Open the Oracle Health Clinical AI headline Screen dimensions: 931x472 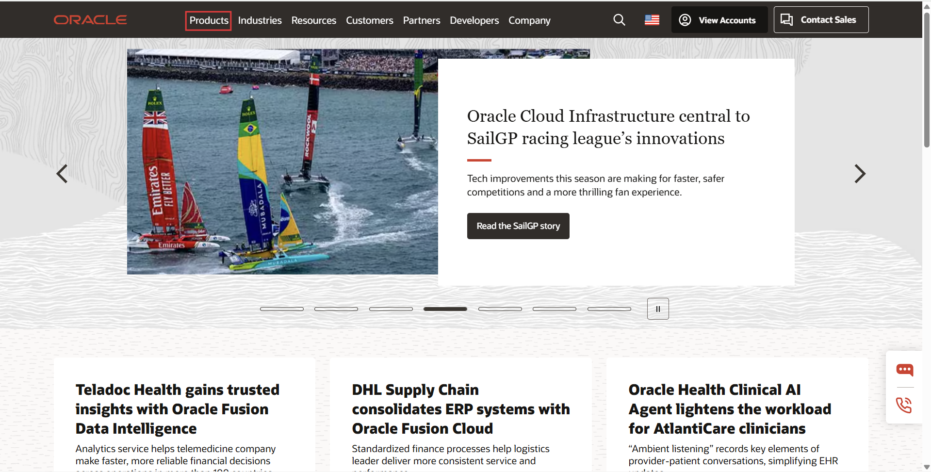click(730, 409)
